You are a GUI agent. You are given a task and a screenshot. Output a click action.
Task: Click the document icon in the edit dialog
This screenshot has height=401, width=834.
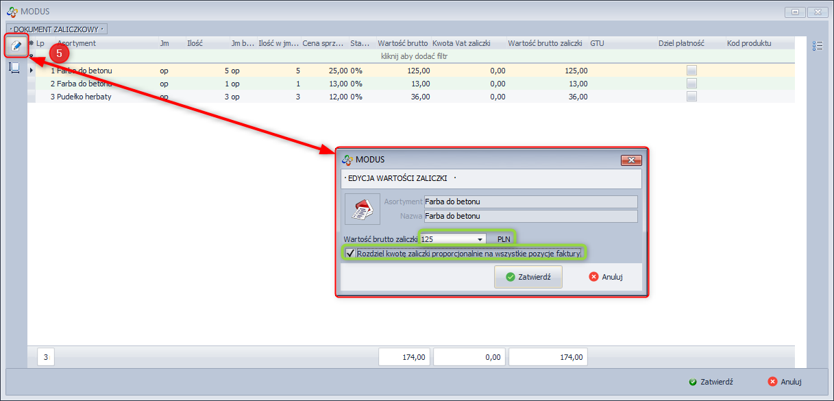[x=361, y=209]
